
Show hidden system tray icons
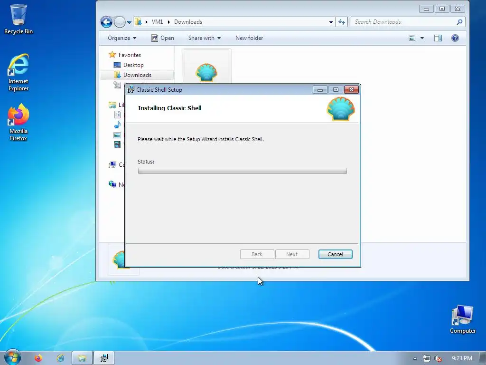point(415,358)
